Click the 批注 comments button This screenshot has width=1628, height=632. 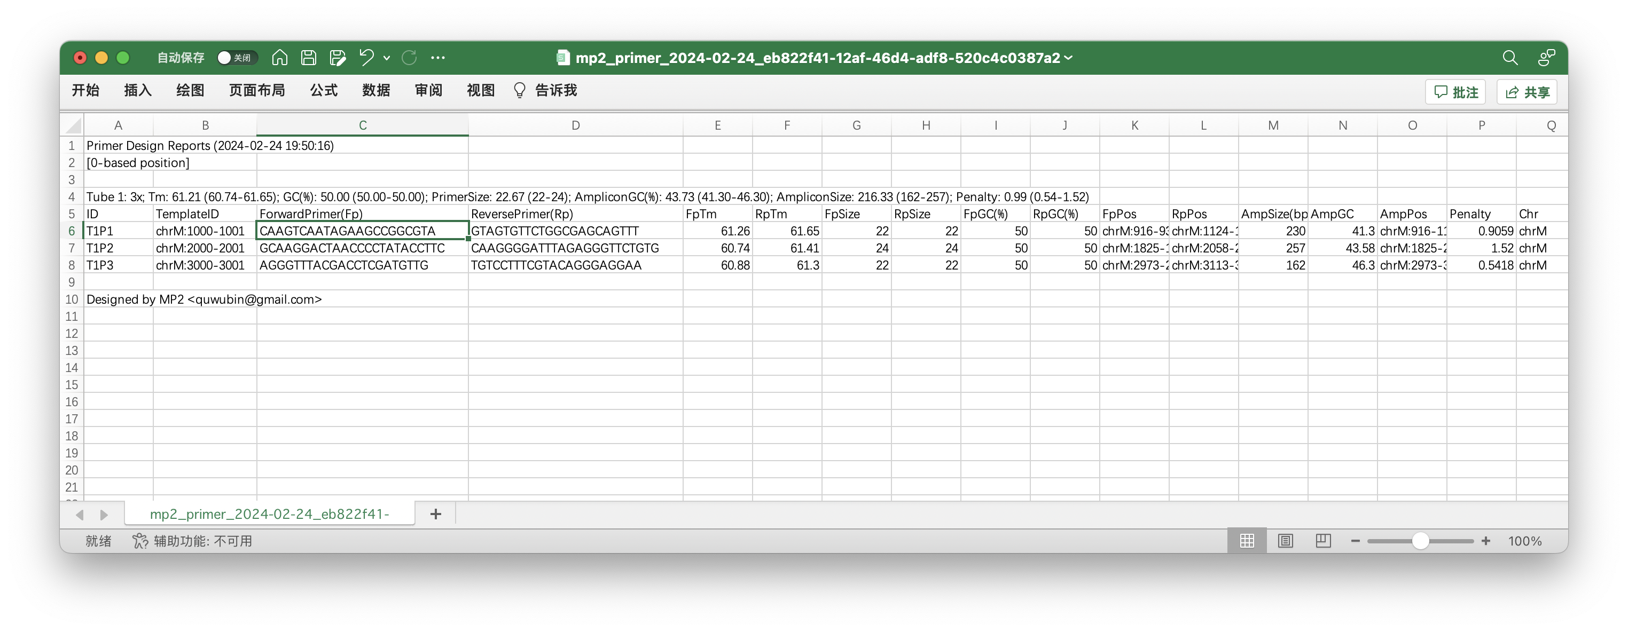[x=1456, y=92]
